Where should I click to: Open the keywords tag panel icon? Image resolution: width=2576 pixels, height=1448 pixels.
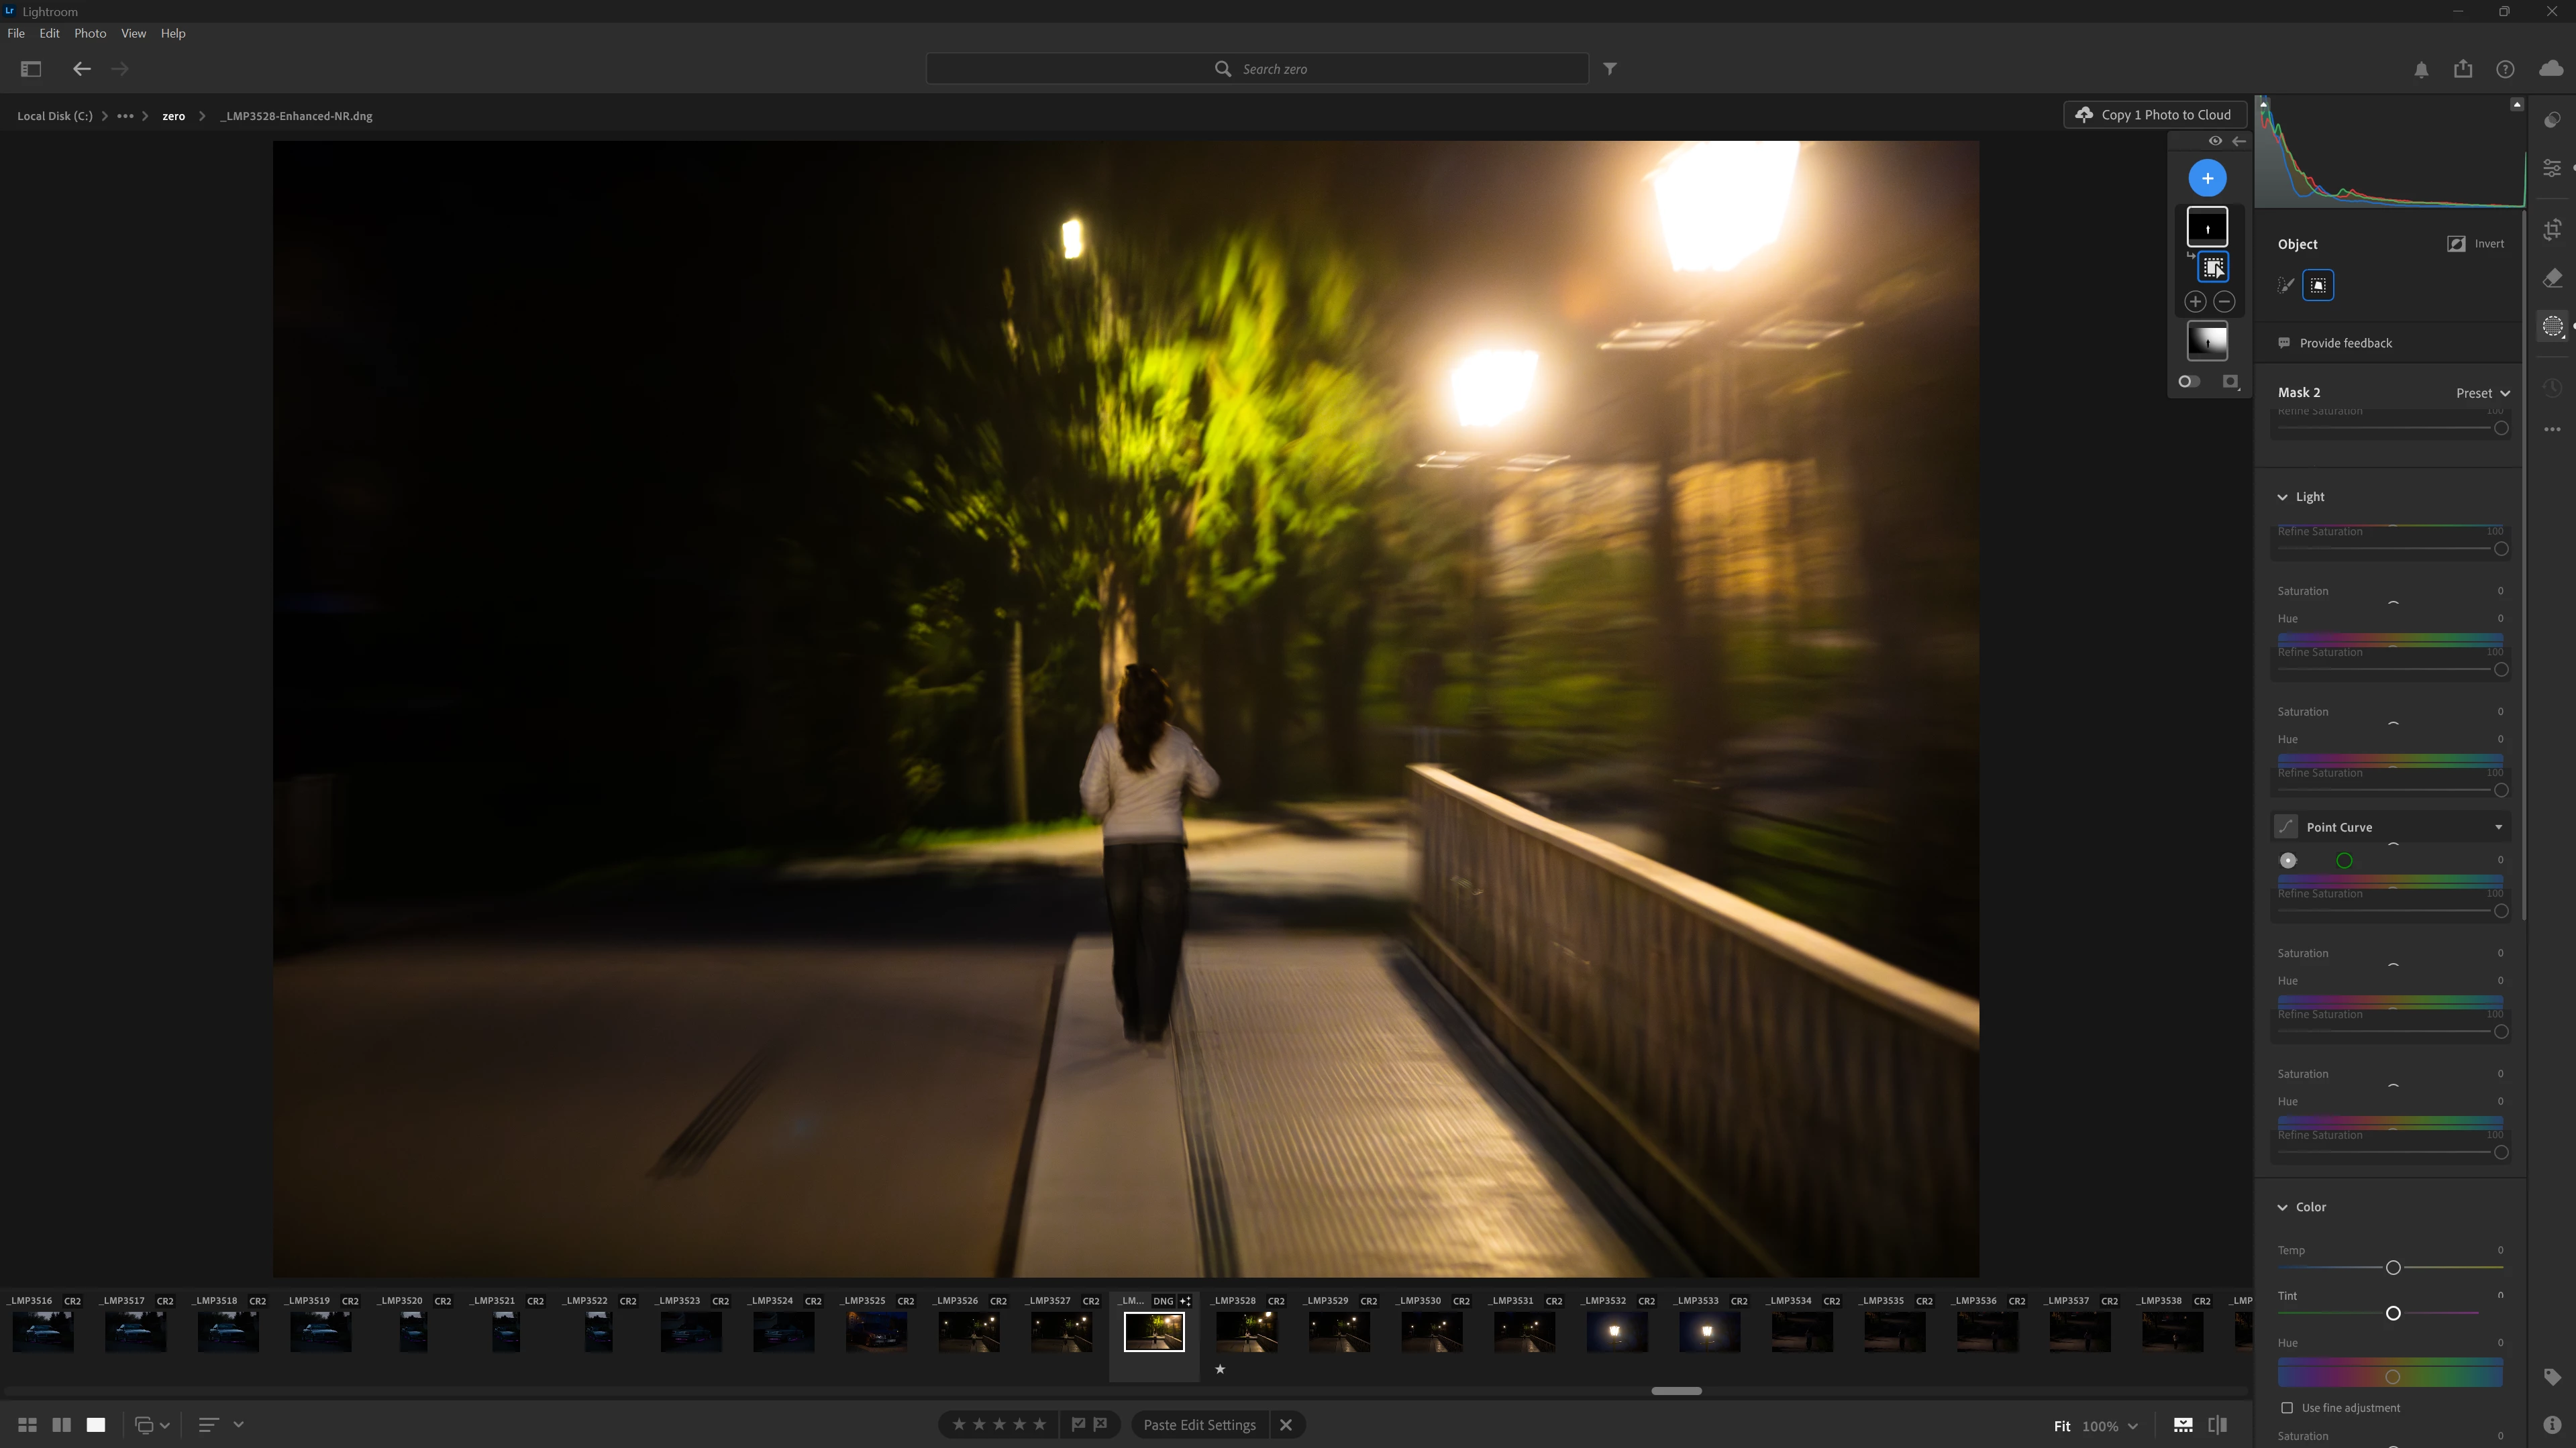point(2552,1377)
